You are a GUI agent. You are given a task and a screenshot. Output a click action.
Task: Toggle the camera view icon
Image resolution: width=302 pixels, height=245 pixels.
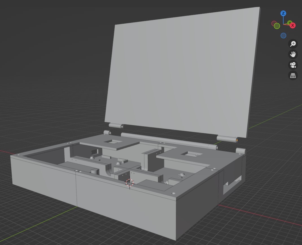point(293,65)
